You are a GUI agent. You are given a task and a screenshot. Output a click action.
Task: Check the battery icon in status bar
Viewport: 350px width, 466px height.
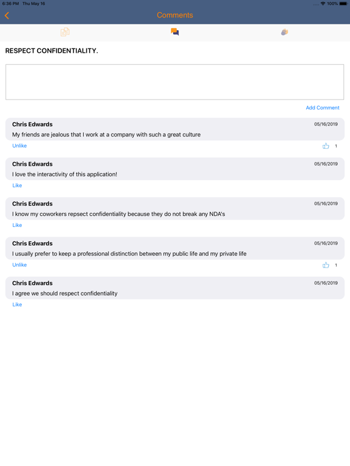[343, 4]
